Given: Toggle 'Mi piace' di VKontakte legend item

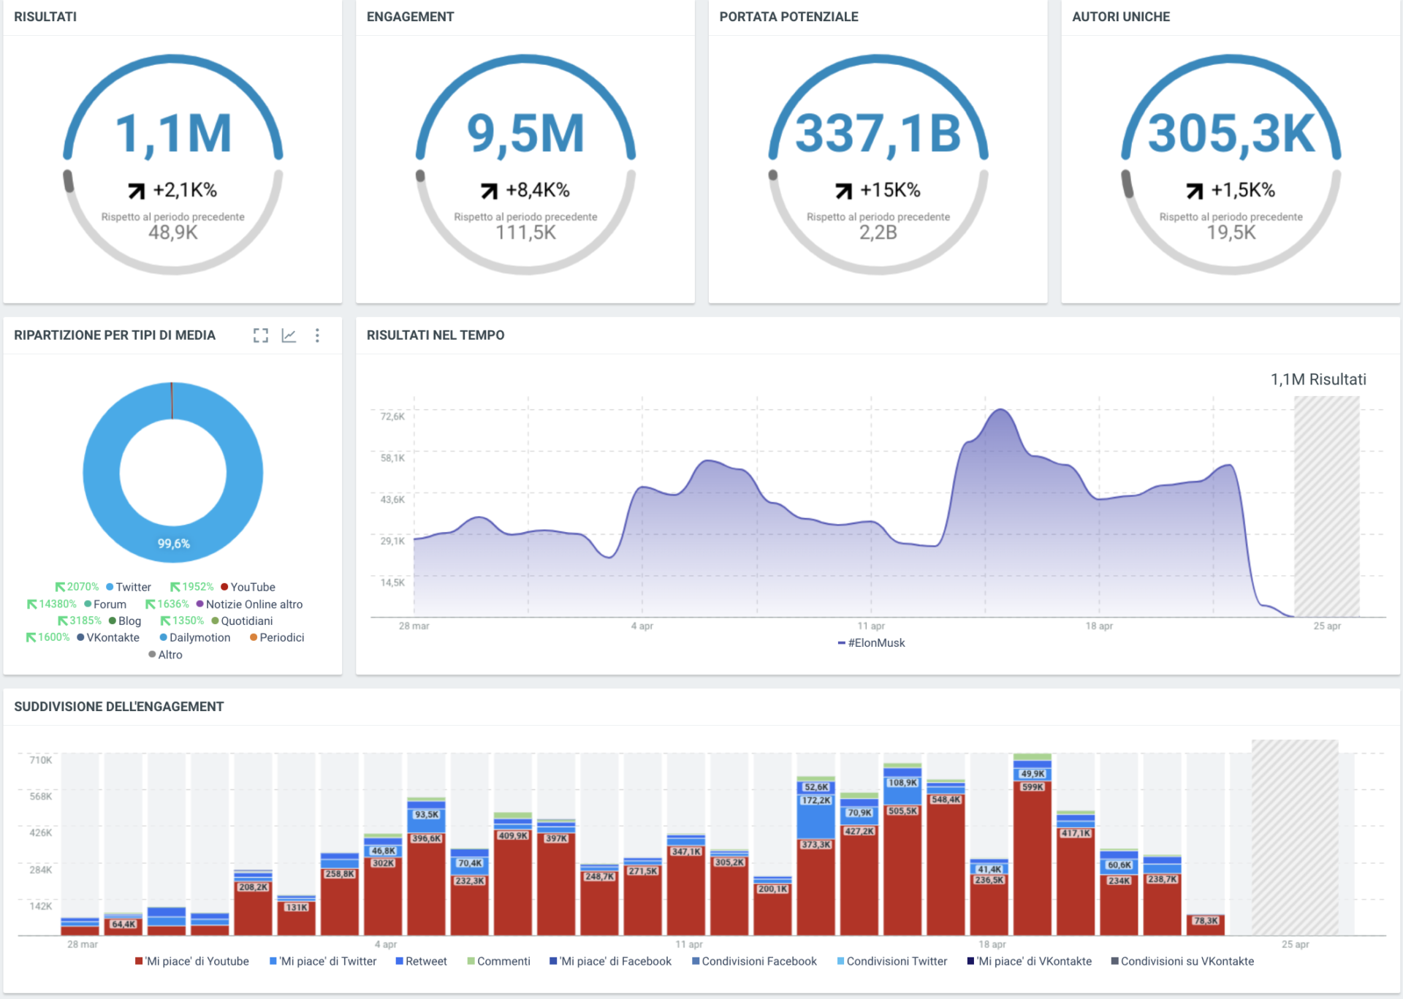Looking at the screenshot, I should pyautogui.click(x=1030, y=961).
